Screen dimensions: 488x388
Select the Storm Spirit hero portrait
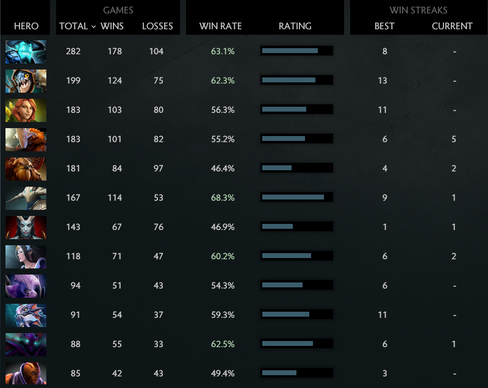click(x=26, y=51)
